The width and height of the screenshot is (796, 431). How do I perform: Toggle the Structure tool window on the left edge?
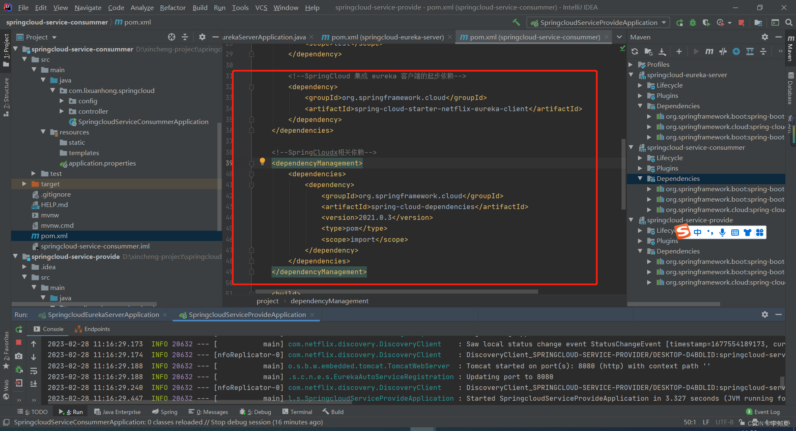click(6, 97)
